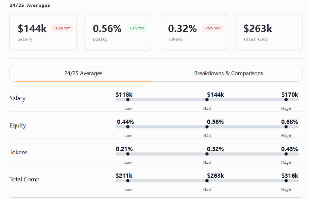Switch to the 24/25 Averages tab

click(x=83, y=74)
